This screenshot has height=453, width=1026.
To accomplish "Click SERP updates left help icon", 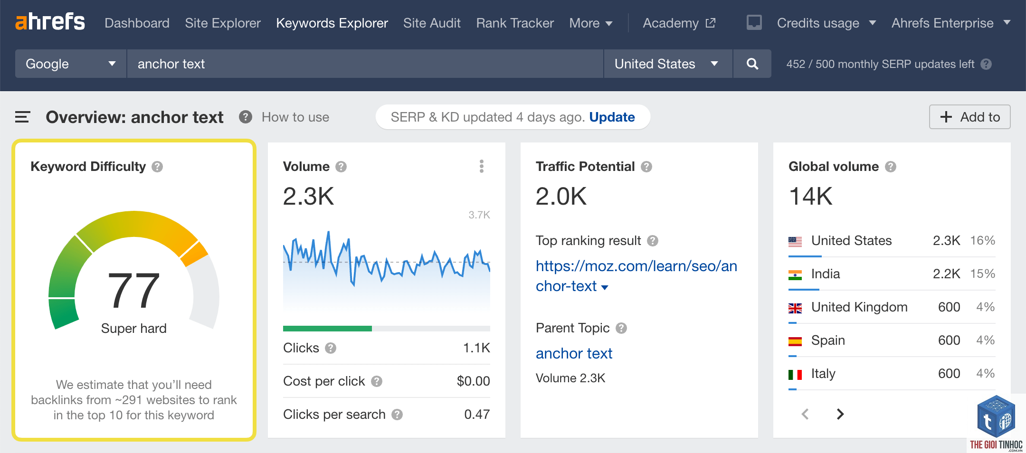I will coord(986,64).
